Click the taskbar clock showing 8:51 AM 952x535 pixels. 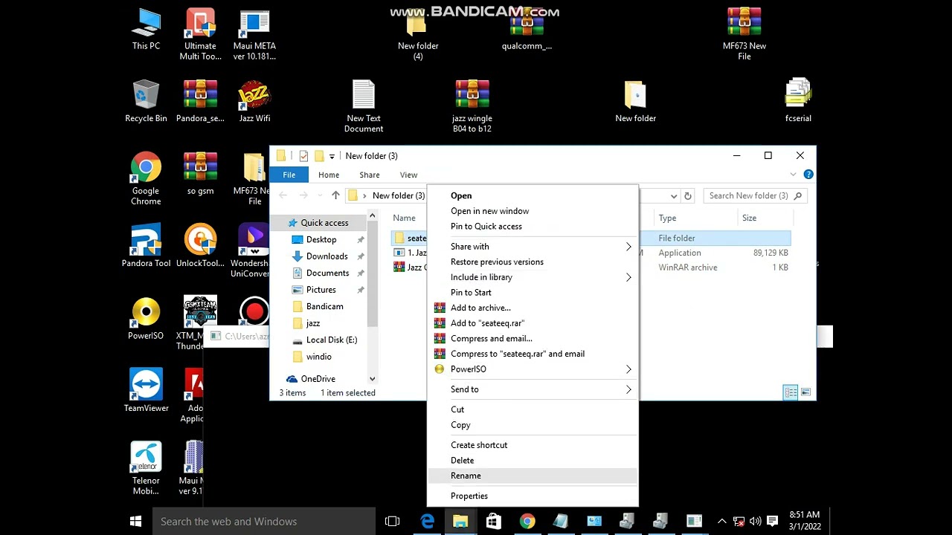point(805,521)
